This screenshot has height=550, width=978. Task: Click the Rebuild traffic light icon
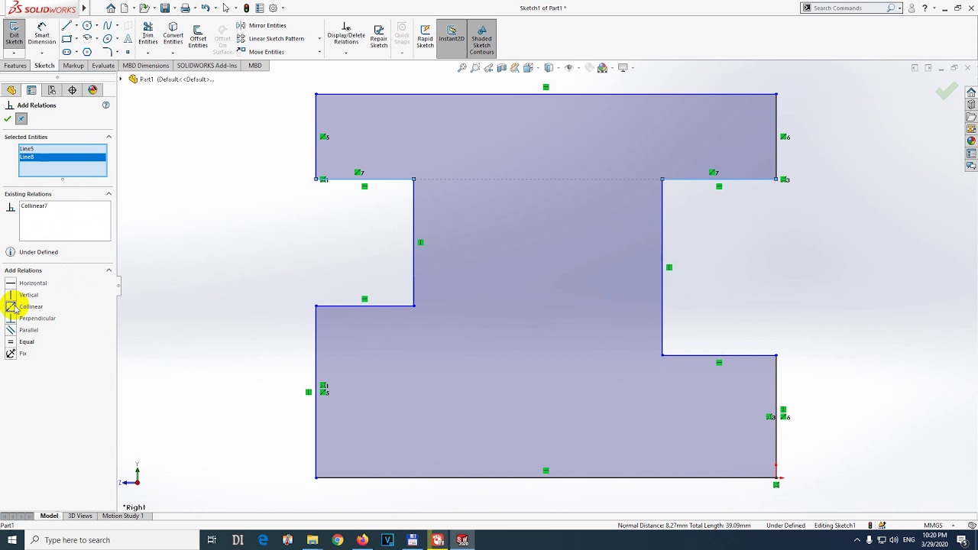tap(246, 8)
